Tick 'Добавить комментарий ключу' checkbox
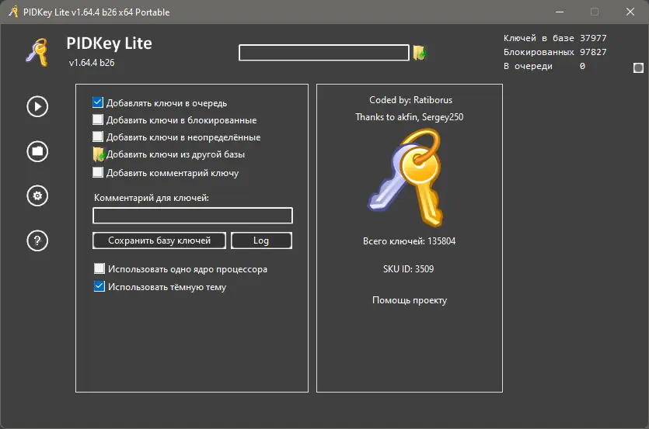Image resolution: width=649 pixels, height=429 pixels. click(x=98, y=173)
